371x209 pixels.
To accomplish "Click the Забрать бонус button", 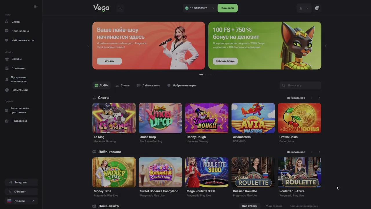I will [x=225, y=61].
